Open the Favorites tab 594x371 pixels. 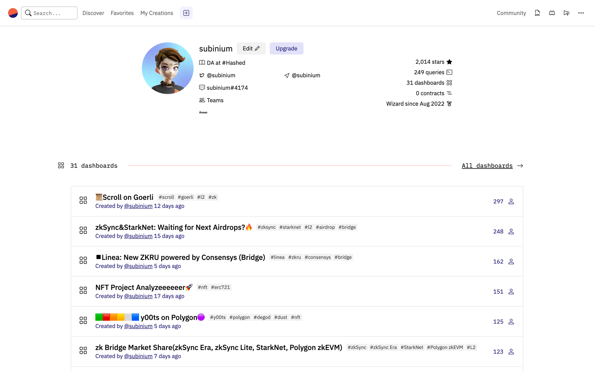122,13
